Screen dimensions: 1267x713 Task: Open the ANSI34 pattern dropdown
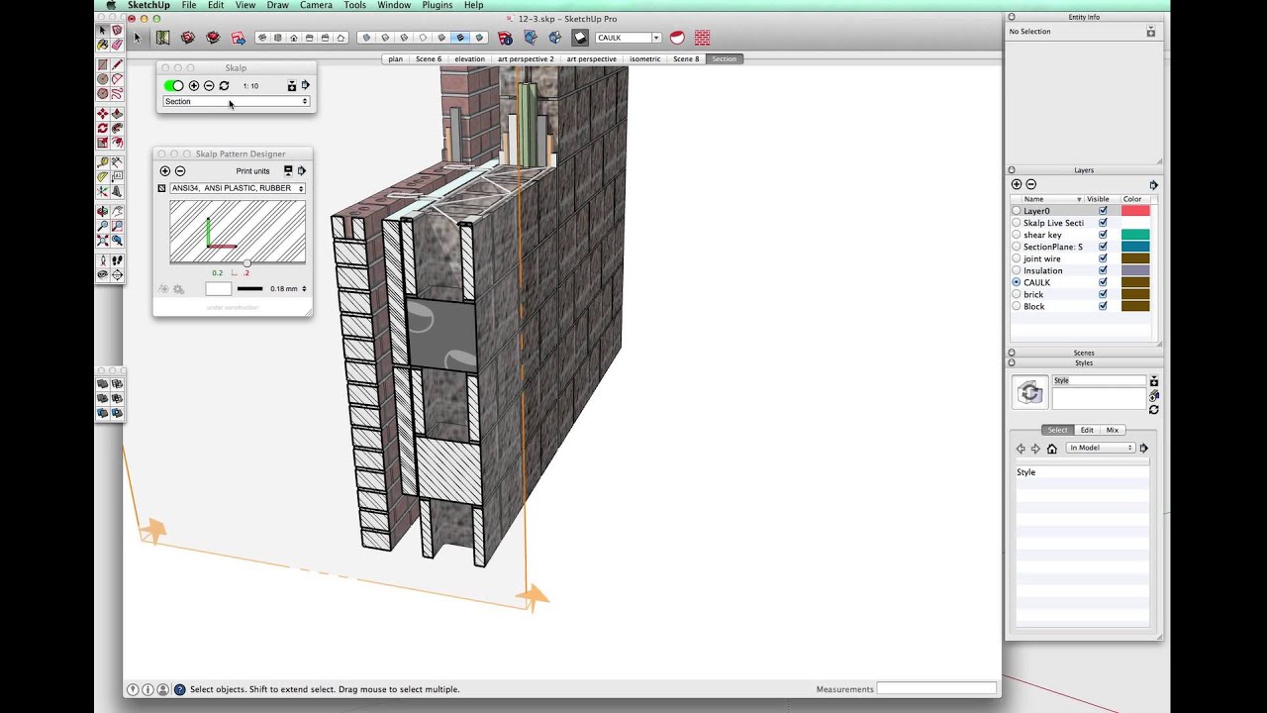click(238, 188)
